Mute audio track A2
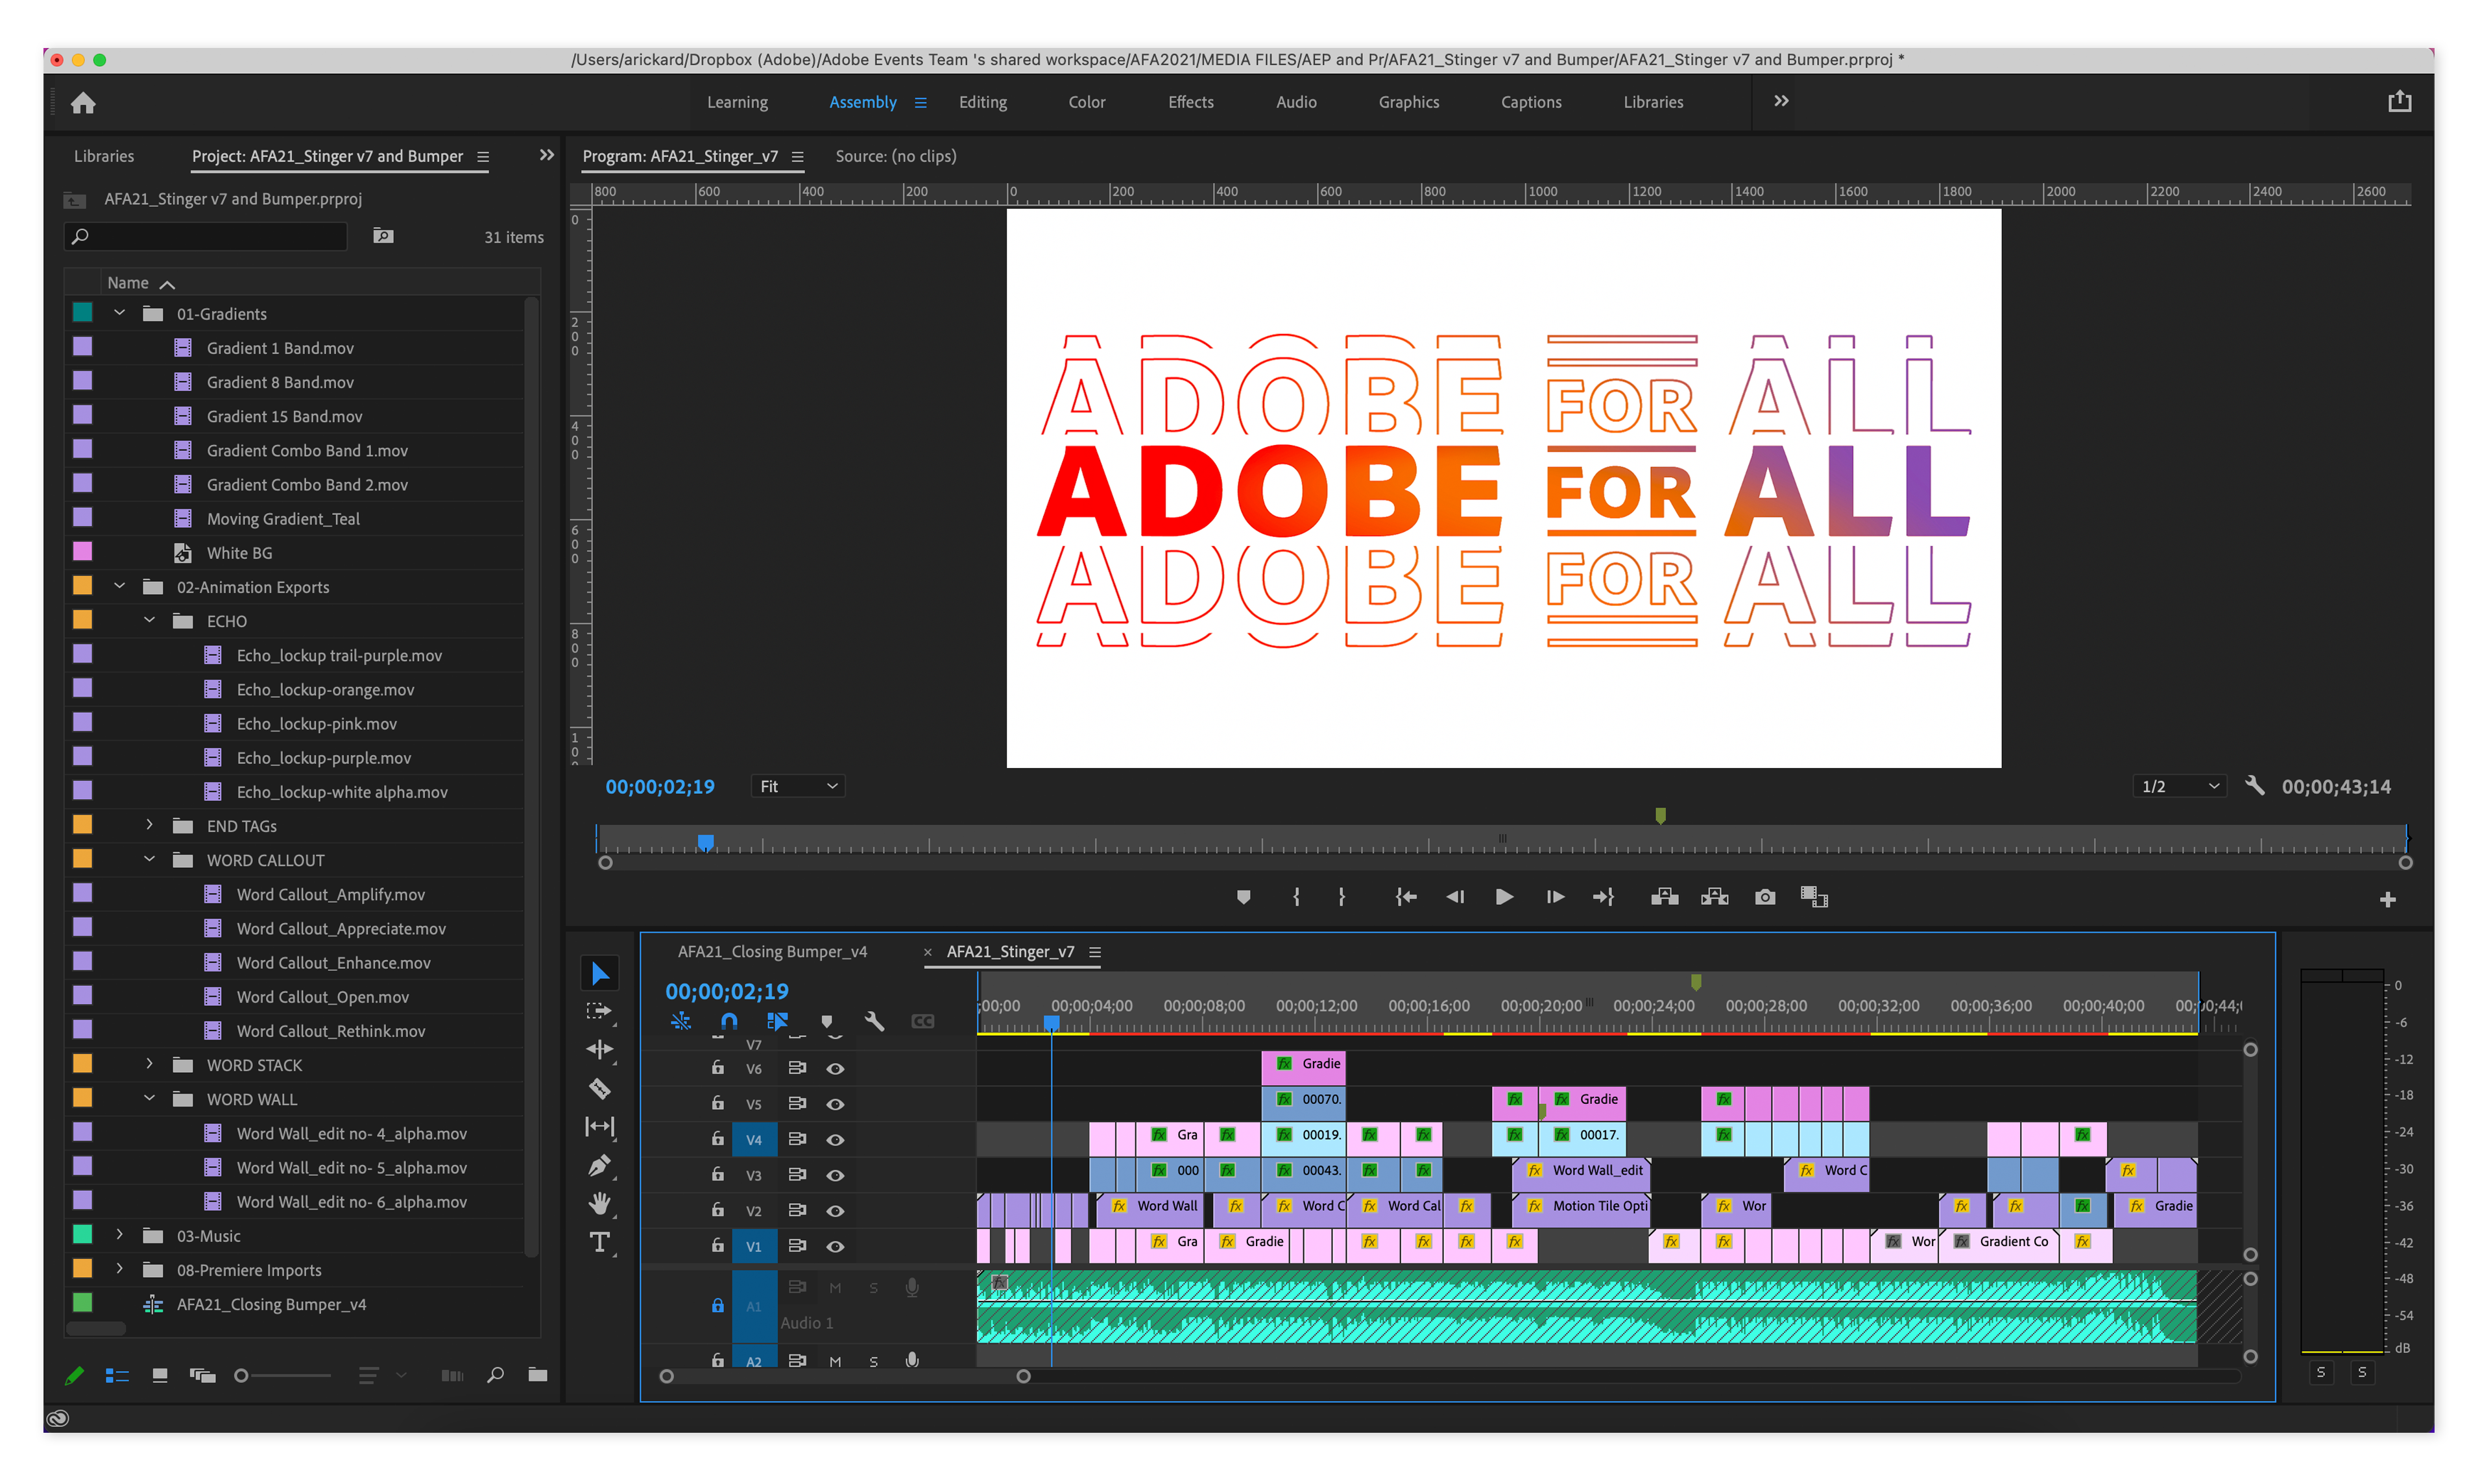Image resolution: width=2491 pixels, height=1484 pixels. pos(835,1363)
